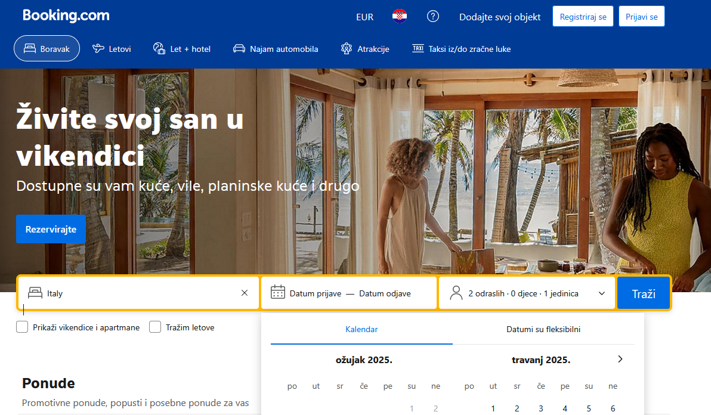Click the Prijavi se button
The image size is (711, 415).
[x=642, y=16]
